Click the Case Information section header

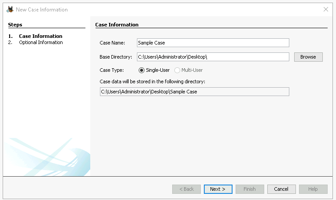(117, 25)
